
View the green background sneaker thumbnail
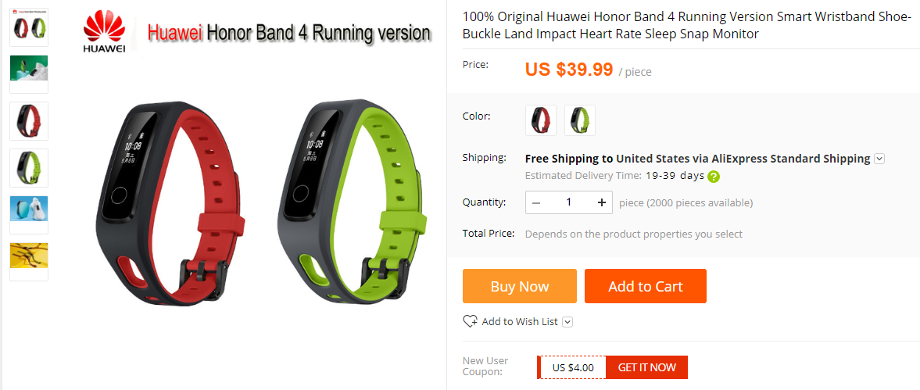point(29,74)
